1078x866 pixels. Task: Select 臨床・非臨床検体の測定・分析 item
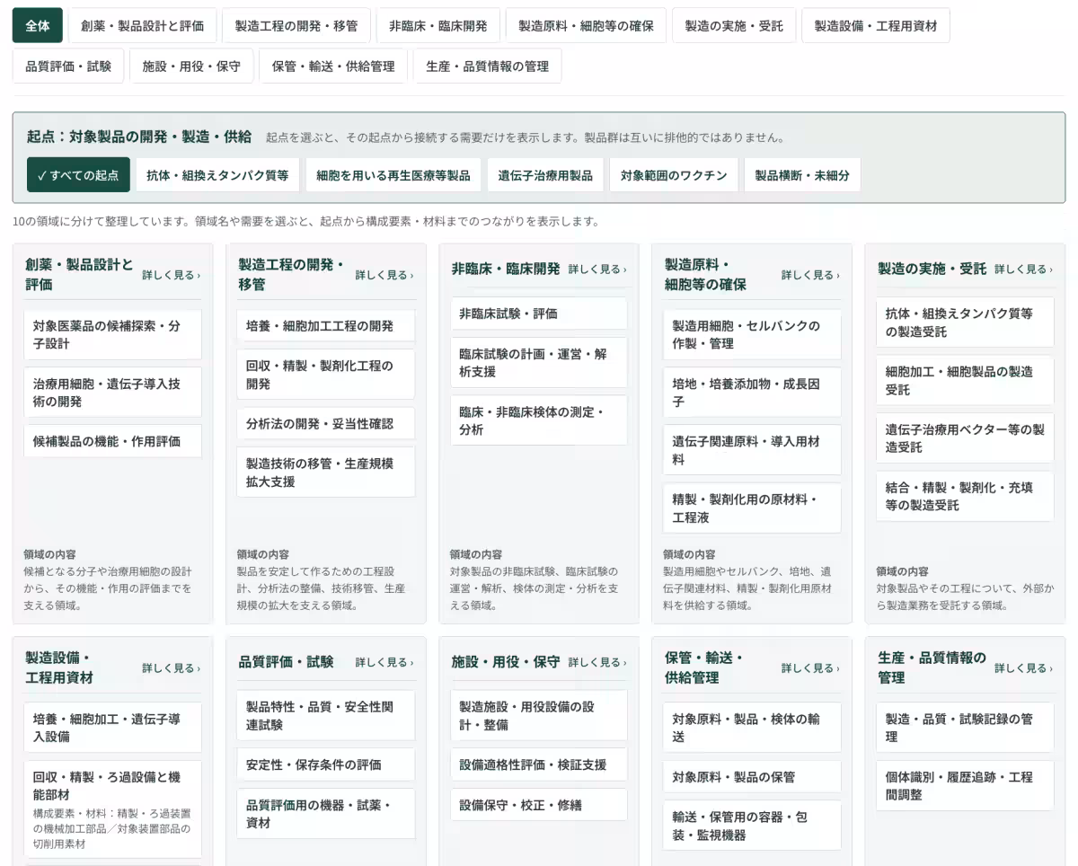[539, 420]
